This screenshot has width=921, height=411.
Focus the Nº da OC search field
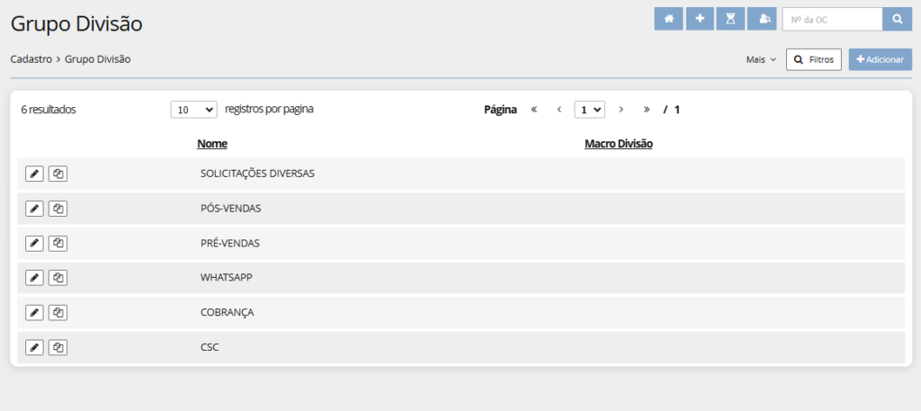click(x=832, y=19)
